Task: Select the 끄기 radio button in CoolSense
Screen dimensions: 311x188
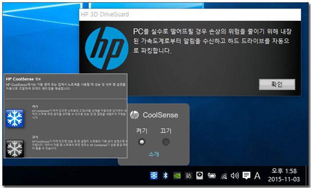Action: tap(166, 142)
